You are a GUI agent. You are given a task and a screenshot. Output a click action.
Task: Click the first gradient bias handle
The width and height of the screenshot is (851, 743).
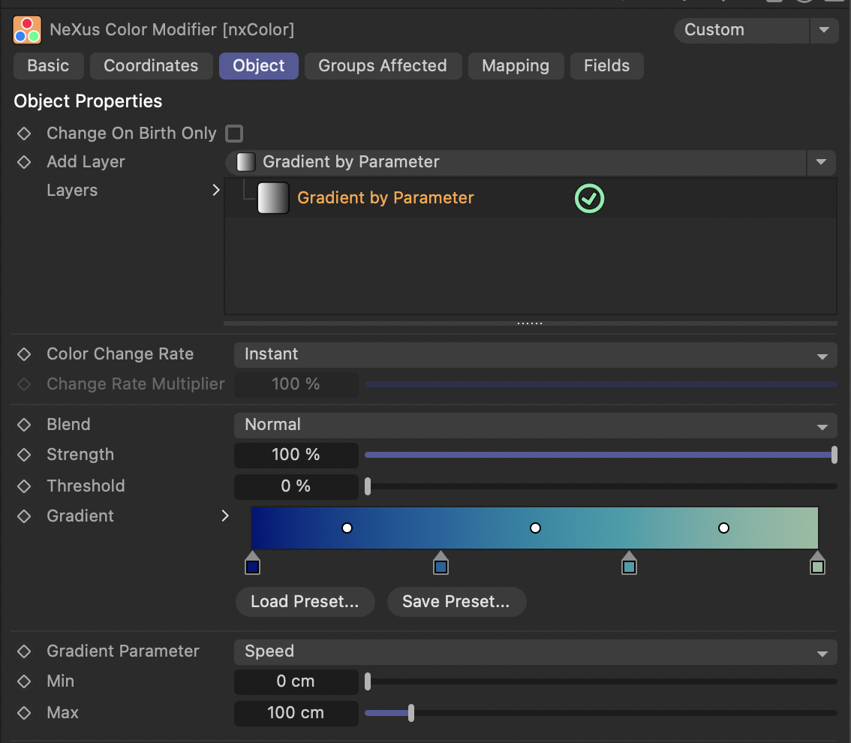(x=347, y=528)
